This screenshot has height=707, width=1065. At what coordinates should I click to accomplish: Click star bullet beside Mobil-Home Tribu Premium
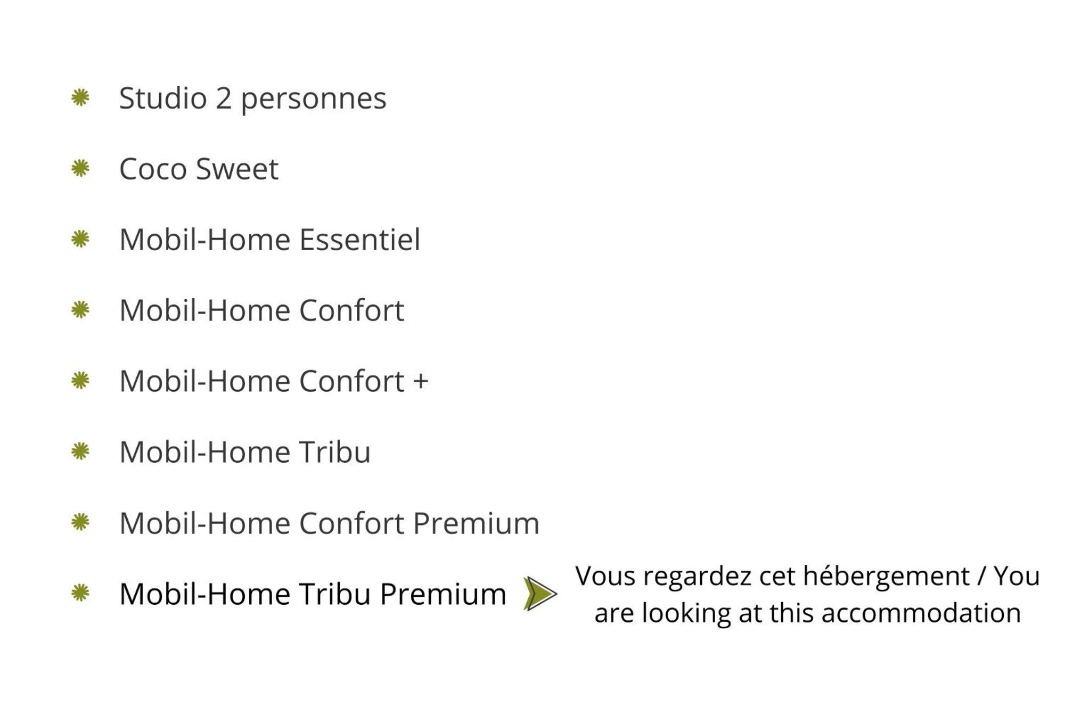coord(80,593)
